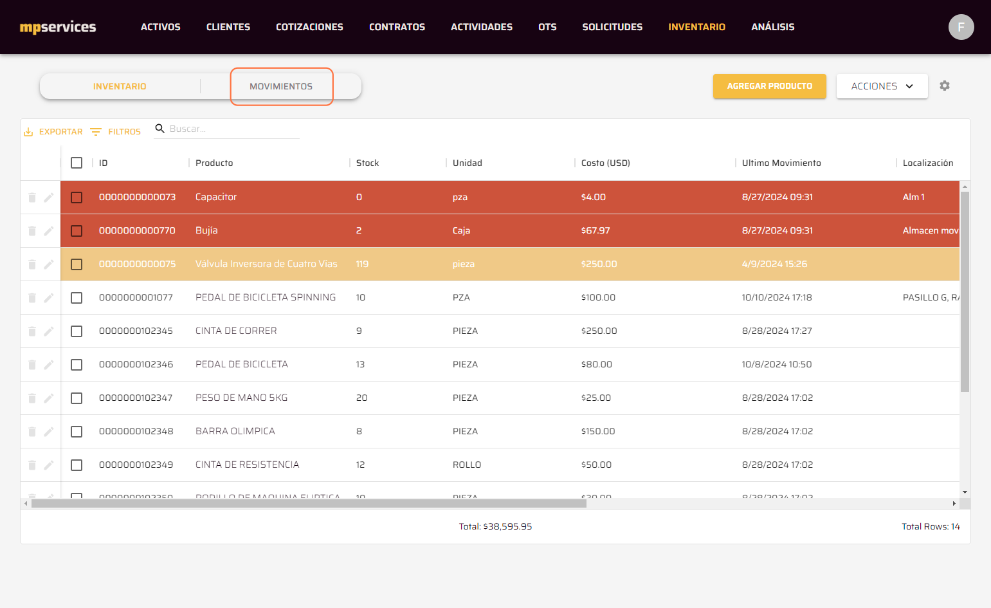
Task: Expand the ACCIONES dropdown
Action: click(882, 86)
